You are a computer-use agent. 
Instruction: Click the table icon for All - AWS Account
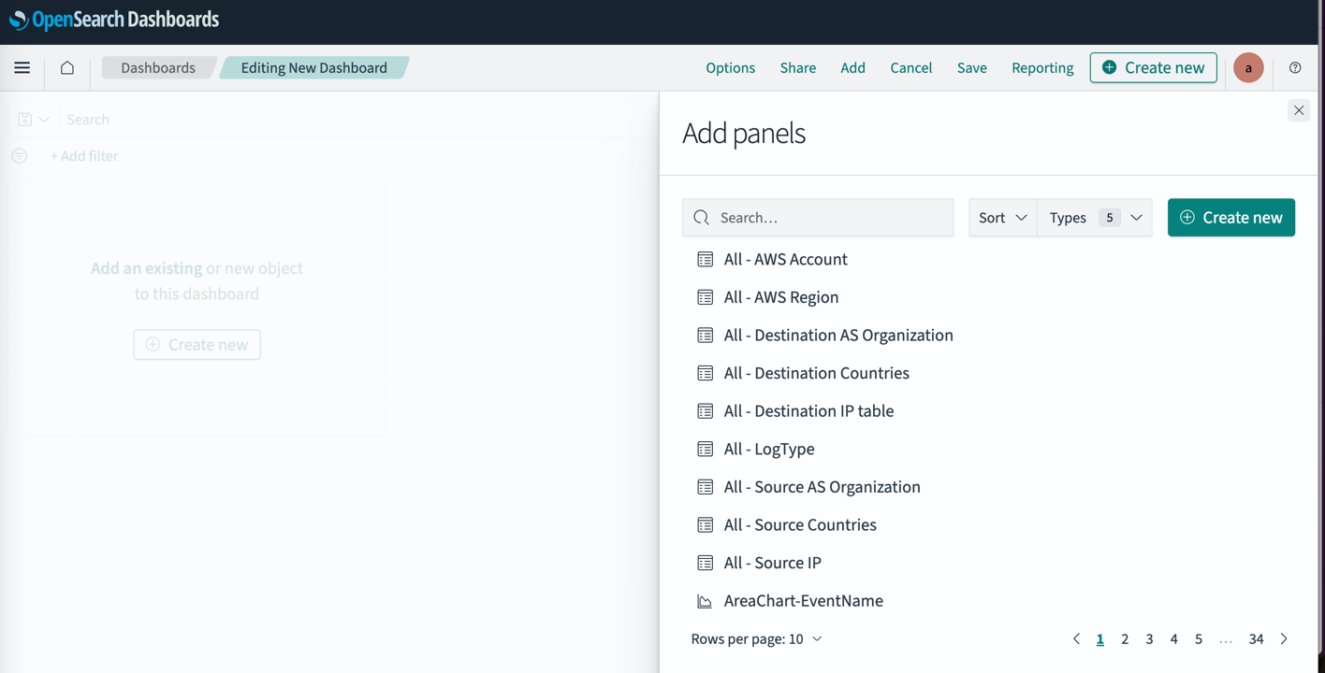(706, 259)
